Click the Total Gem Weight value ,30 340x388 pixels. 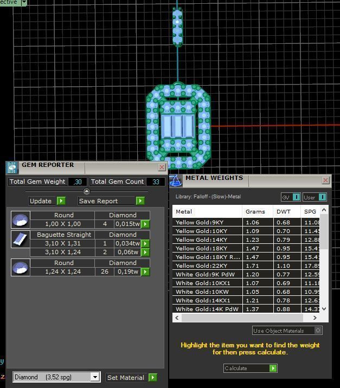pyautogui.click(x=78, y=182)
